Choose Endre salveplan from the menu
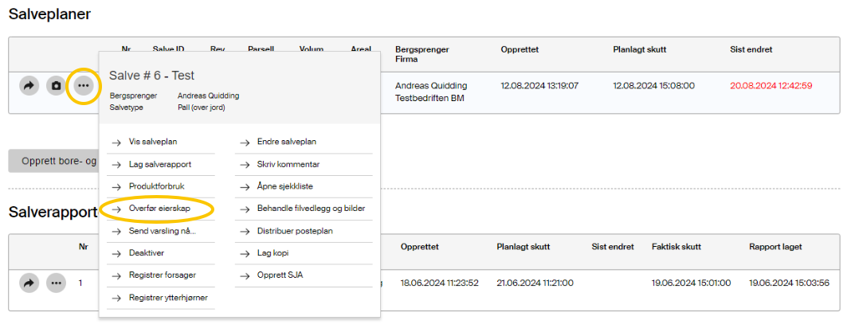Image resolution: width=843 pixels, height=332 pixels. click(x=287, y=142)
